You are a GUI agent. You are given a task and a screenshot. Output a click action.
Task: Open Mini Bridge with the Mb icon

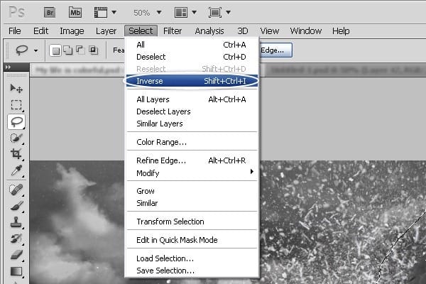point(75,11)
